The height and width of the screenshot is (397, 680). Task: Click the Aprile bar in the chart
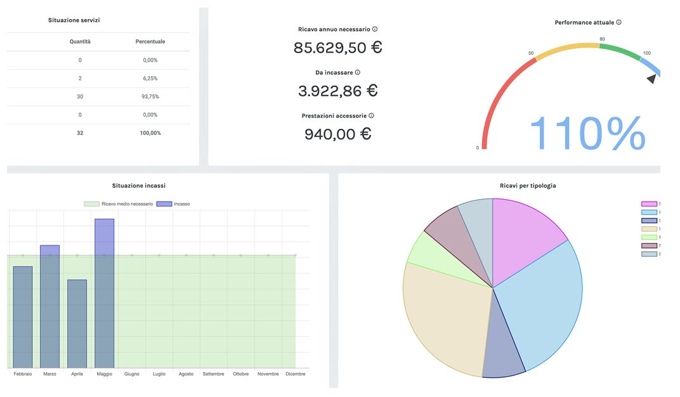point(77,323)
